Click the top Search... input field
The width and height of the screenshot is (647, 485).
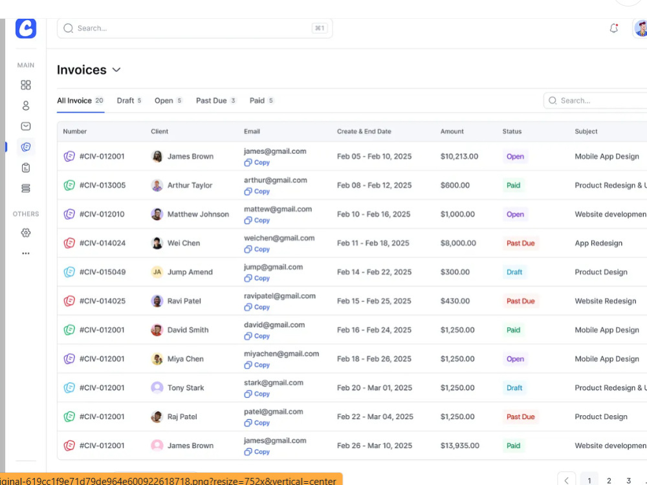tap(195, 28)
